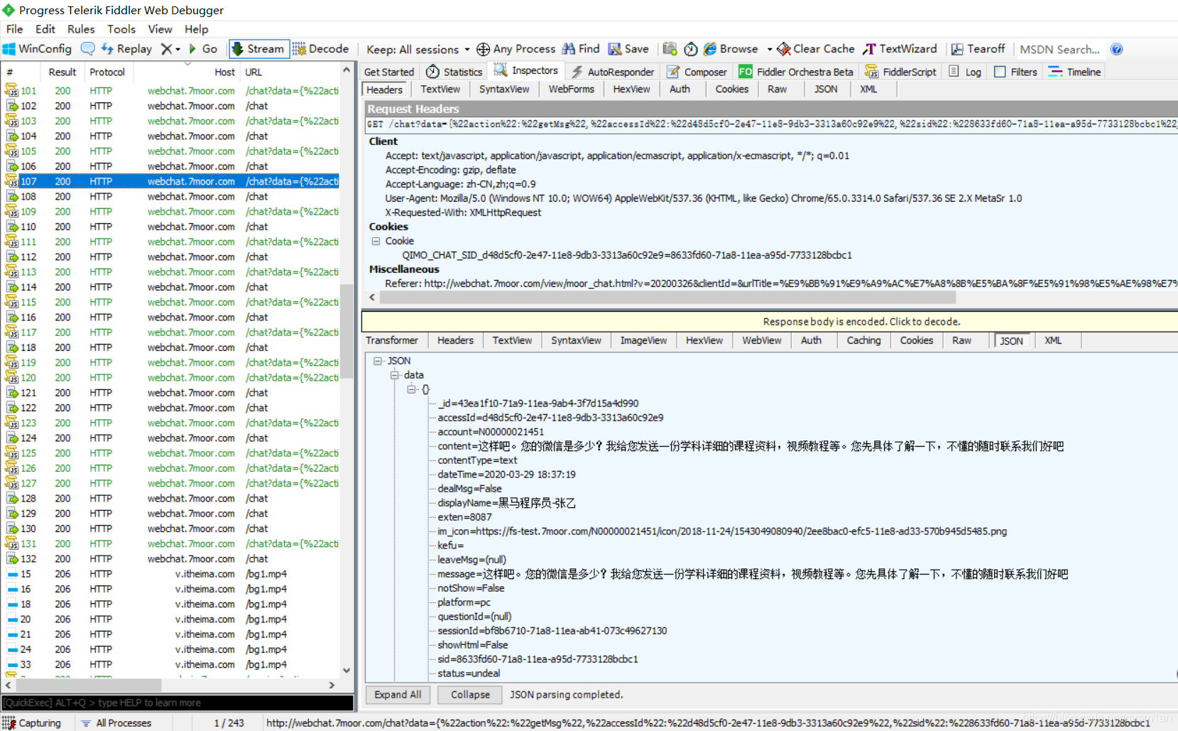1178x731 pixels.
Task: Open the Browse dropdown arrow
Action: pos(770,50)
